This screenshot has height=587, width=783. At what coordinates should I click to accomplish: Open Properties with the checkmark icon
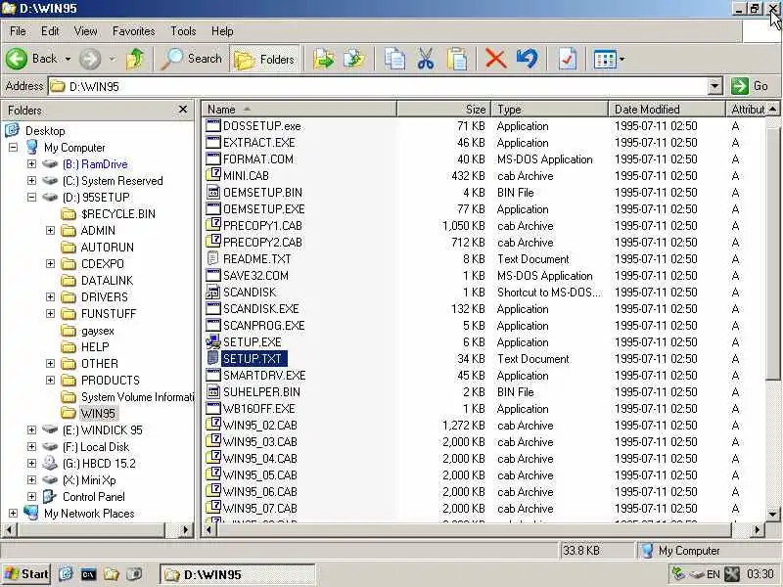tap(568, 60)
